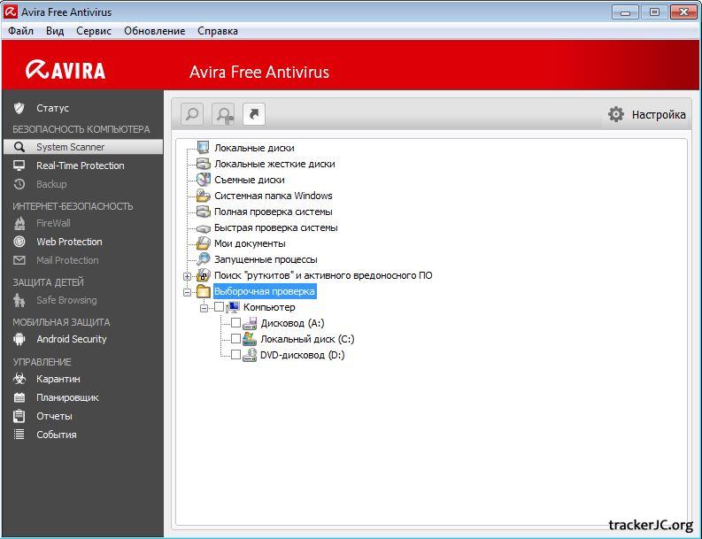The width and height of the screenshot is (702, 539).
Task: Click the magnifier scan toolbar icon
Action: (x=192, y=114)
